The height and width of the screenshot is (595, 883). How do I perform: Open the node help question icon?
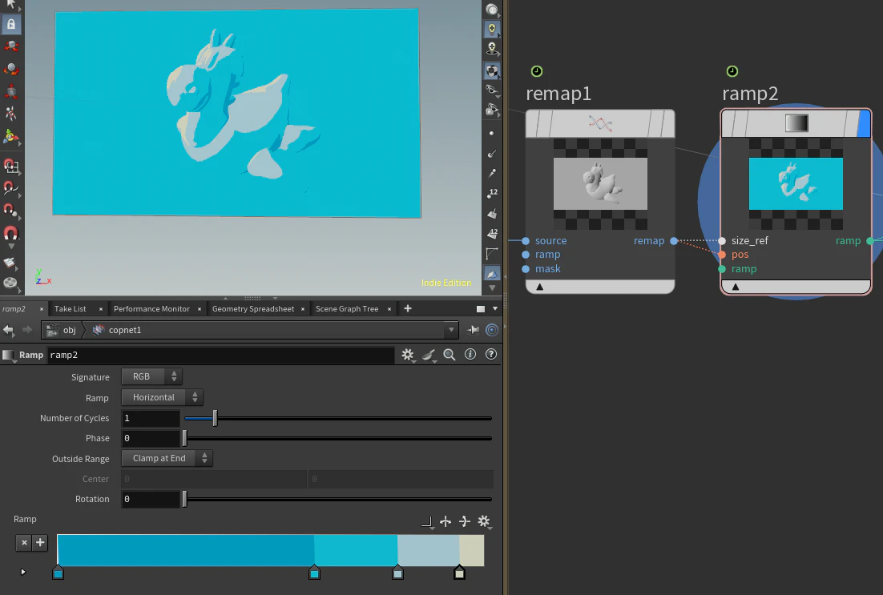point(491,354)
